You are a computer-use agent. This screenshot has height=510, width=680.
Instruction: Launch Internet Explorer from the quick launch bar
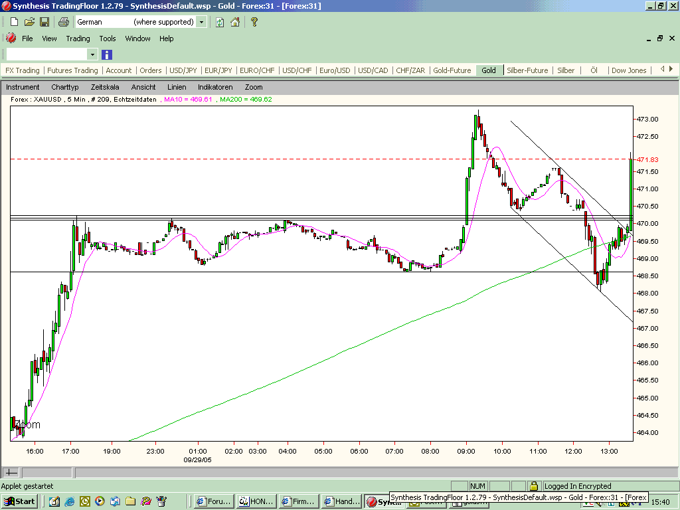(69, 501)
